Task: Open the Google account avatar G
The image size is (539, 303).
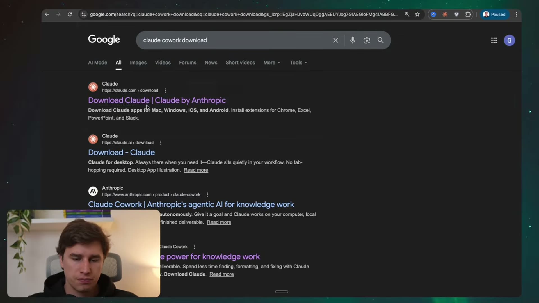Action: pos(509,40)
